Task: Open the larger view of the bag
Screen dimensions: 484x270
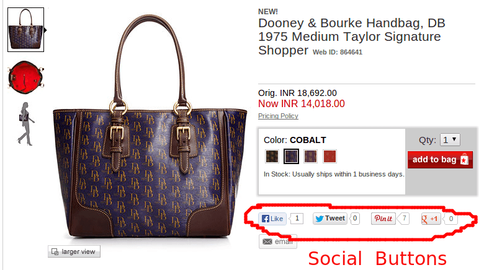Action: (x=74, y=251)
